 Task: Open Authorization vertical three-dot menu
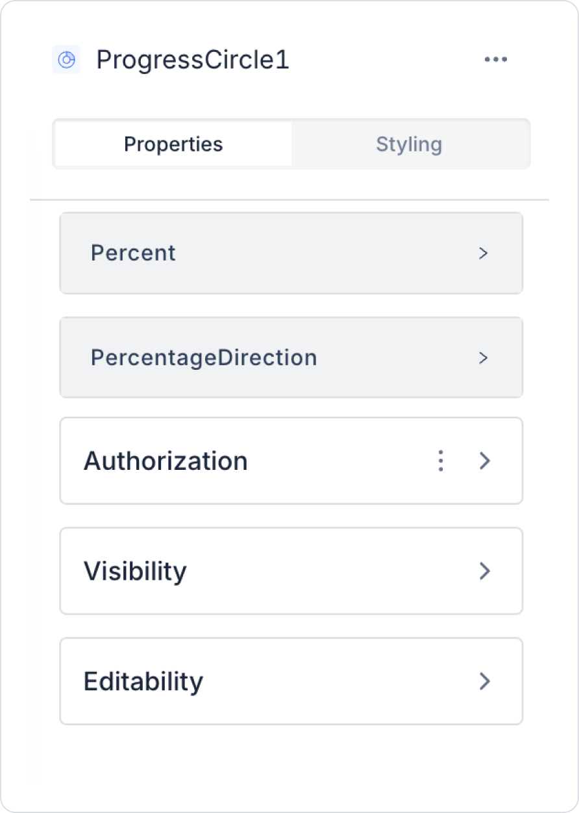(441, 461)
